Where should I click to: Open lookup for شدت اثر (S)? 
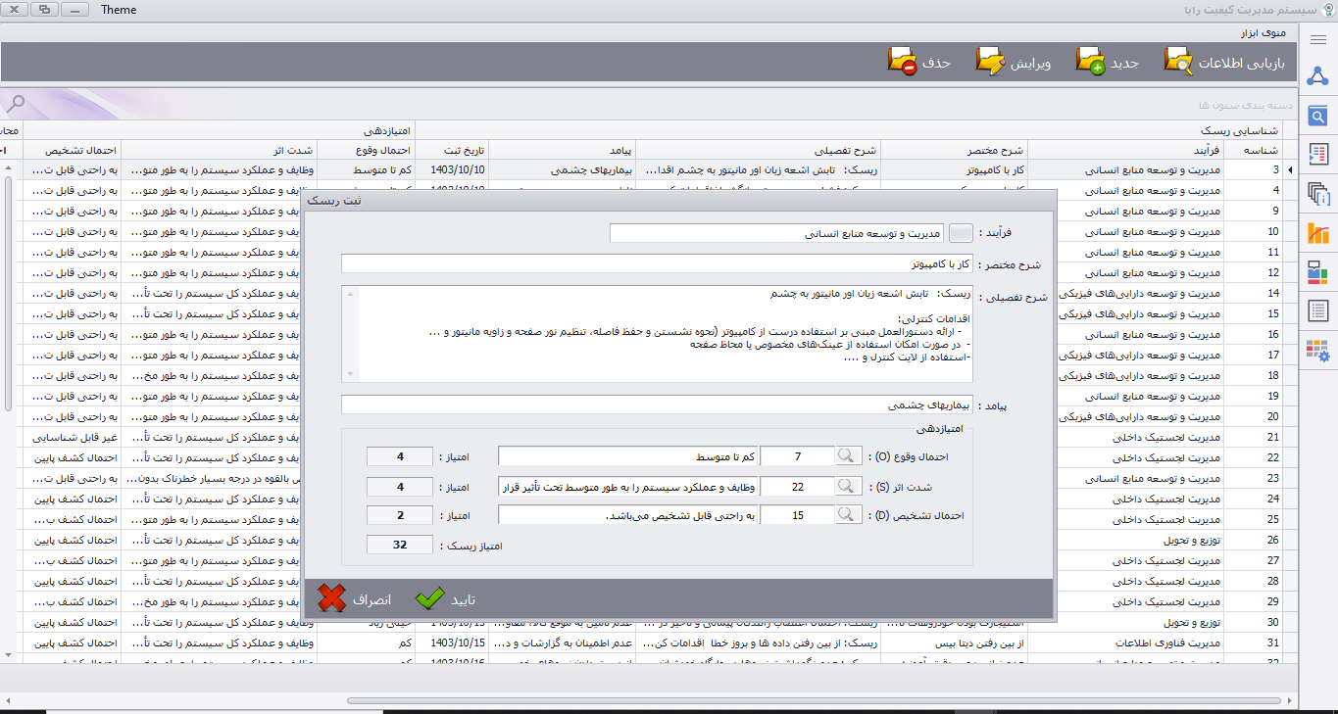(848, 487)
